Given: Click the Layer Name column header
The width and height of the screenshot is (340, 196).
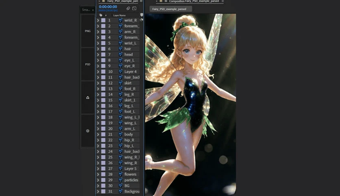Looking at the screenshot, I should 120,15.
